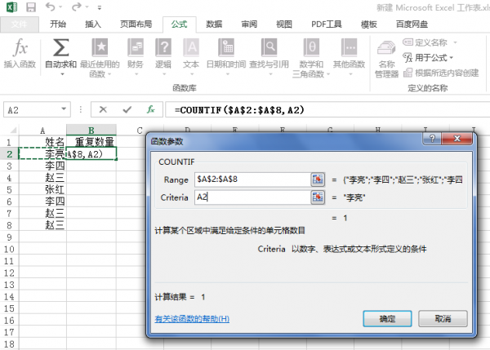490x350 pixels.
Task: Collapse dialog via the Criteria selector icon
Action: (x=318, y=197)
